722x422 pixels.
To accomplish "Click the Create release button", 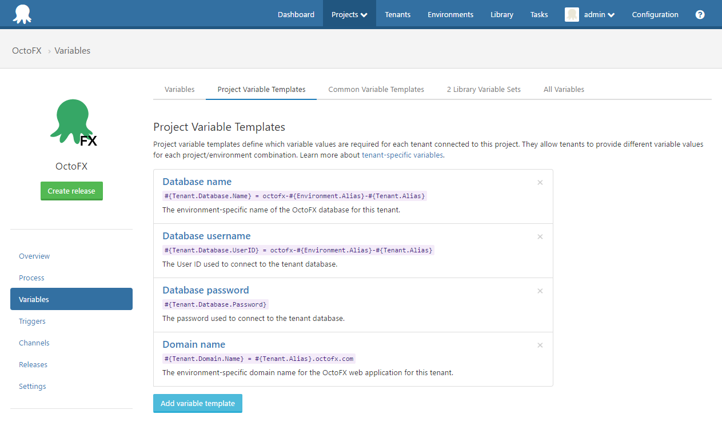I will [x=71, y=191].
